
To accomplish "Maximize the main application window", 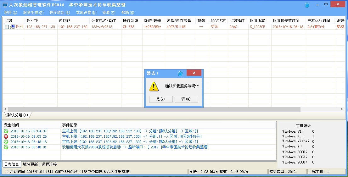I will (x=326, y=4).
